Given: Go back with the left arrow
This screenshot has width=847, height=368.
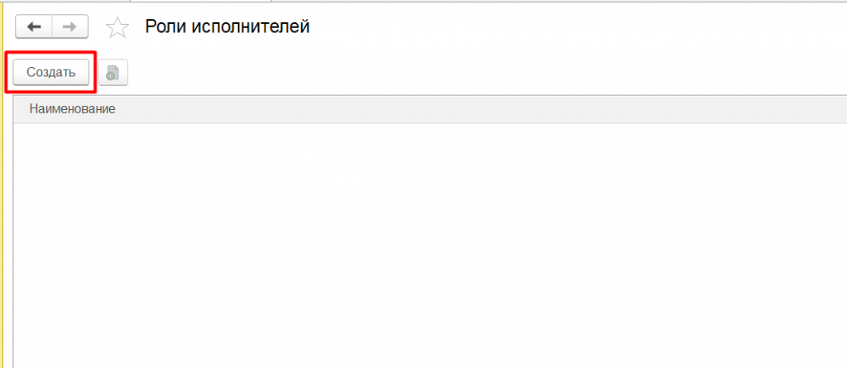Looking at the screenshot, I should tap(34, 27).
